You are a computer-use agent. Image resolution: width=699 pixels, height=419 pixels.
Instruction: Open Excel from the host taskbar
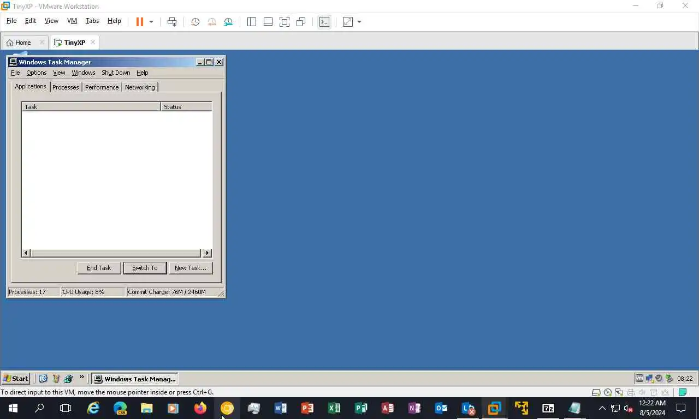(x=334, y=408)
